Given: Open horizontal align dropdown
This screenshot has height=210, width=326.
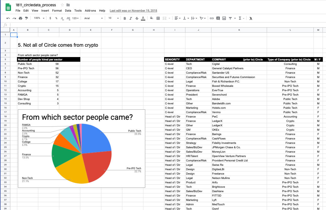Looking at the screenshot, I should [178, 18].
